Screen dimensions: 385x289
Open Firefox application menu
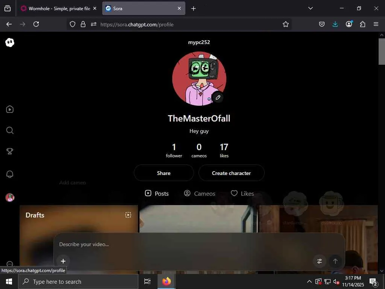[x=376, y=24]
